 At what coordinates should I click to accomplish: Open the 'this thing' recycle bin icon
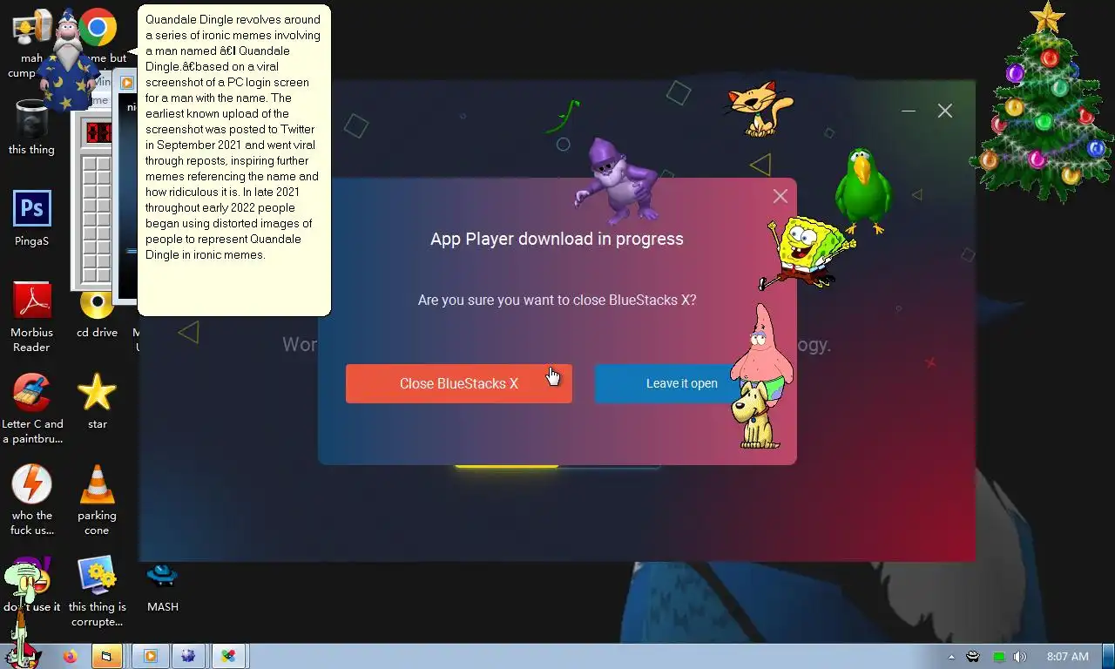click(31, 127)
